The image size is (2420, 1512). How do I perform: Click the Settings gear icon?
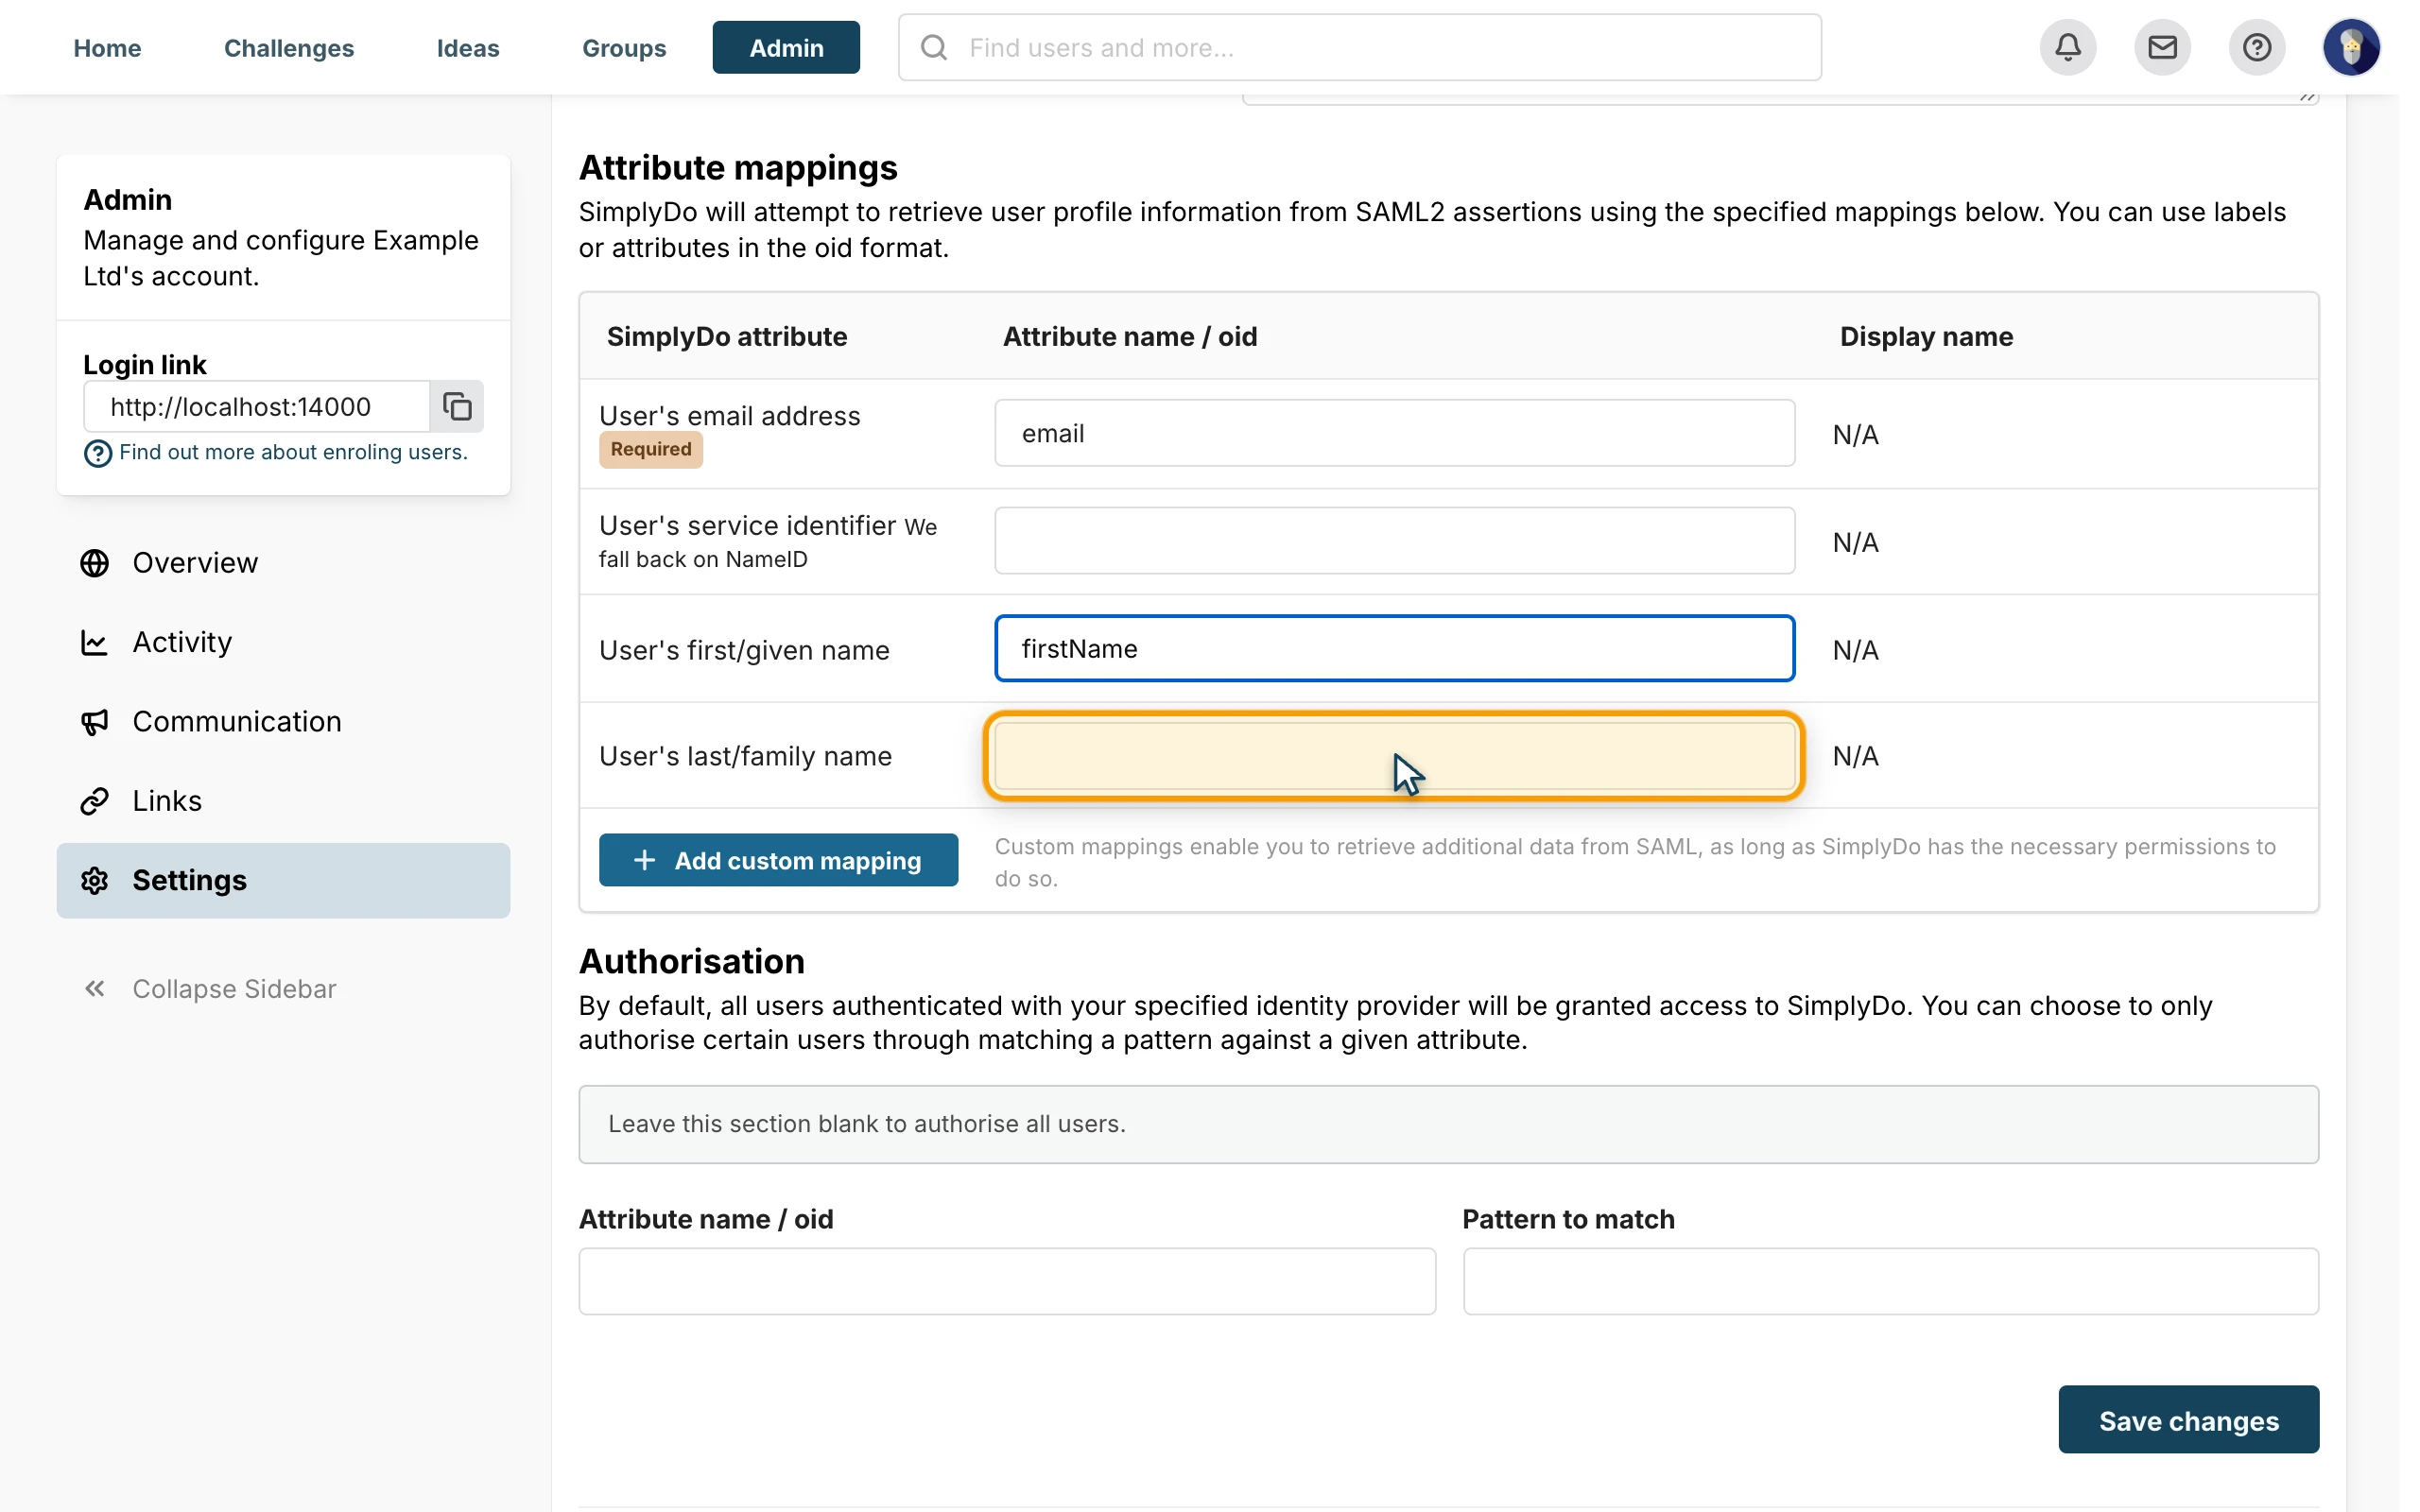(95, 880)
